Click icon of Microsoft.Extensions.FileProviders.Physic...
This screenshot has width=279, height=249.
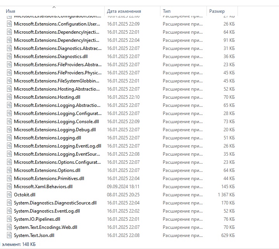coord(9,72)
